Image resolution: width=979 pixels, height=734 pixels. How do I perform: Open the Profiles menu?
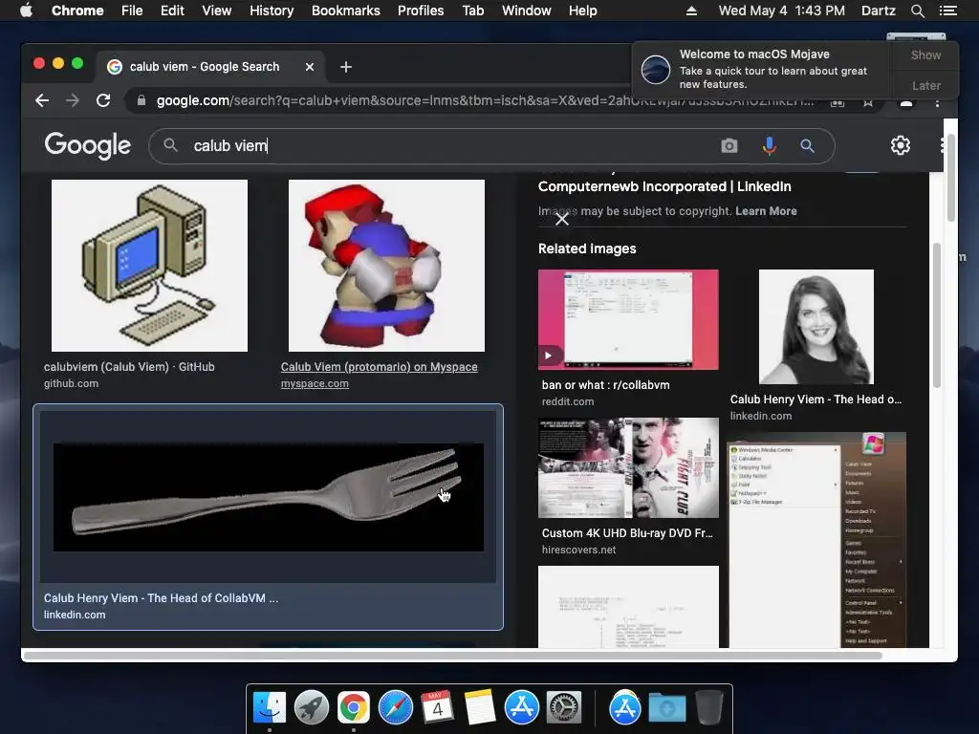[421, 11]
